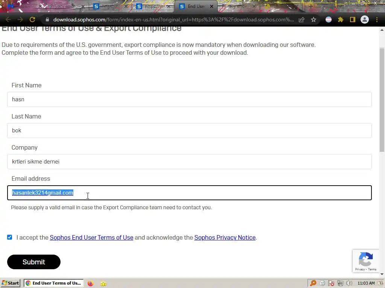The width and height of the screenshot is (385, 288).
Task: Open the network tray icon
Action: click(340, 283)
